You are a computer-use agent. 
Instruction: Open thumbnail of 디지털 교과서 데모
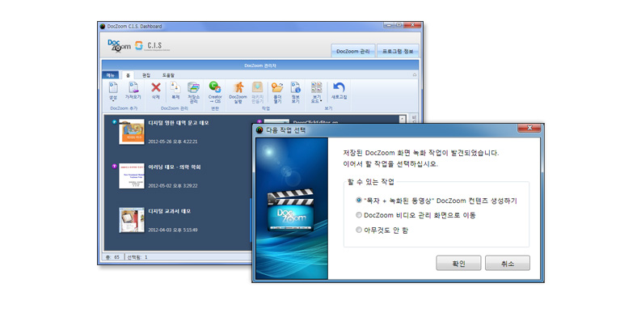click(132, 220)
